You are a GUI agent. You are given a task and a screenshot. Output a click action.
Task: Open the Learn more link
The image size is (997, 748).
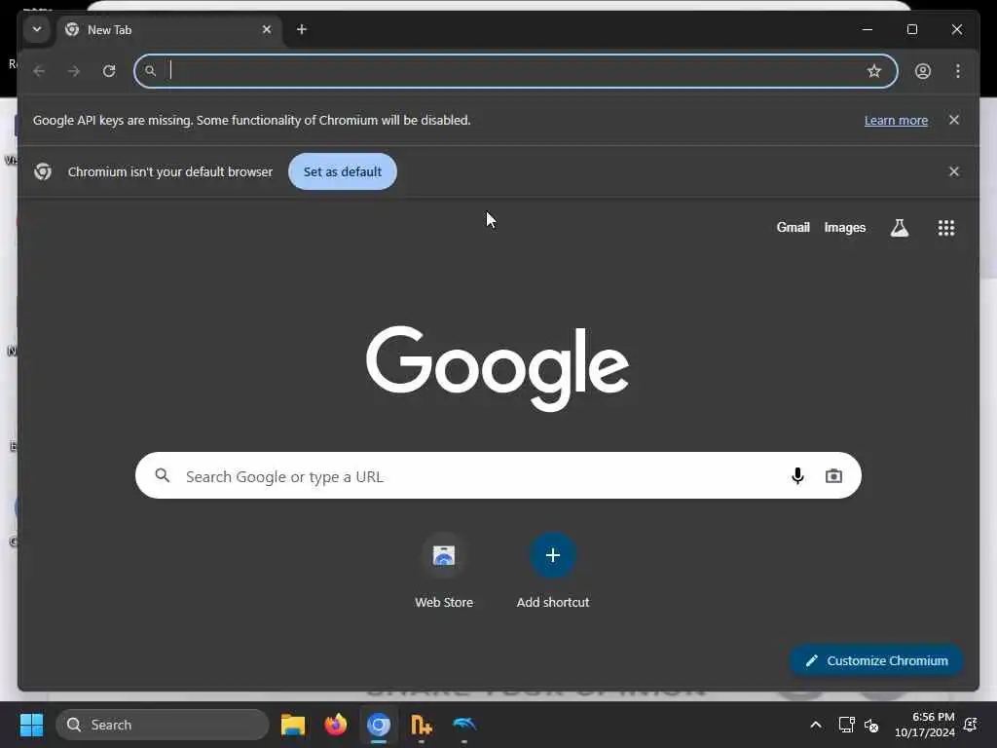[x=896, y=120]
